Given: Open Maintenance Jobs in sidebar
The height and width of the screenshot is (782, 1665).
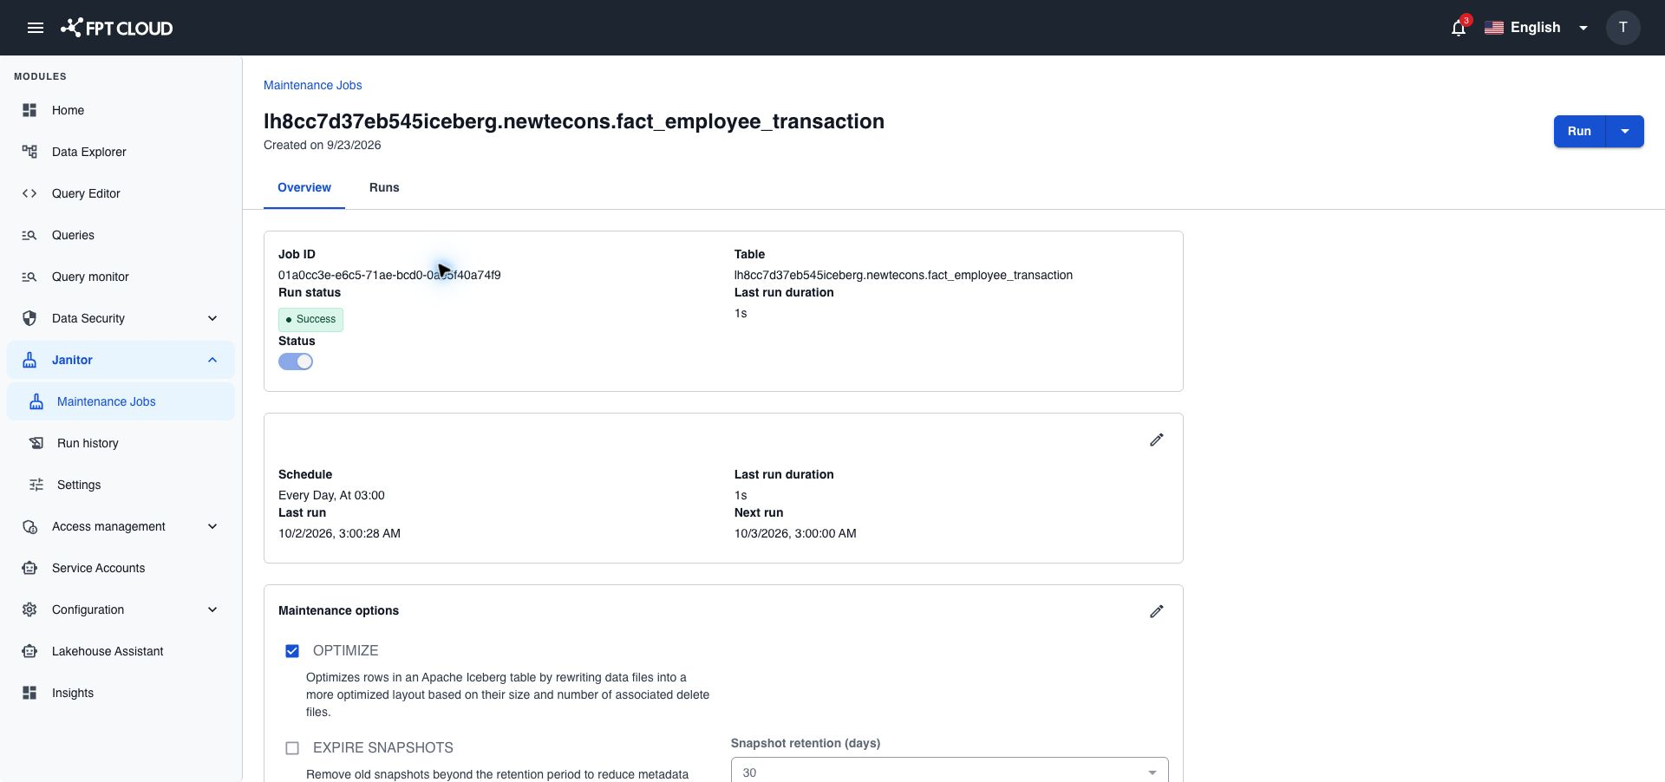Looking at the screenshot, I should pyautogui.click(x=121, y=401).
